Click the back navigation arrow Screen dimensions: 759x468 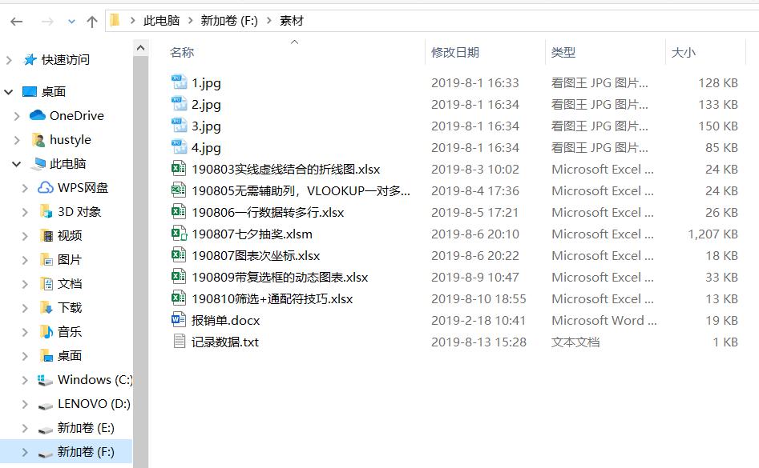pyautogui.click(x=16, y=20)
